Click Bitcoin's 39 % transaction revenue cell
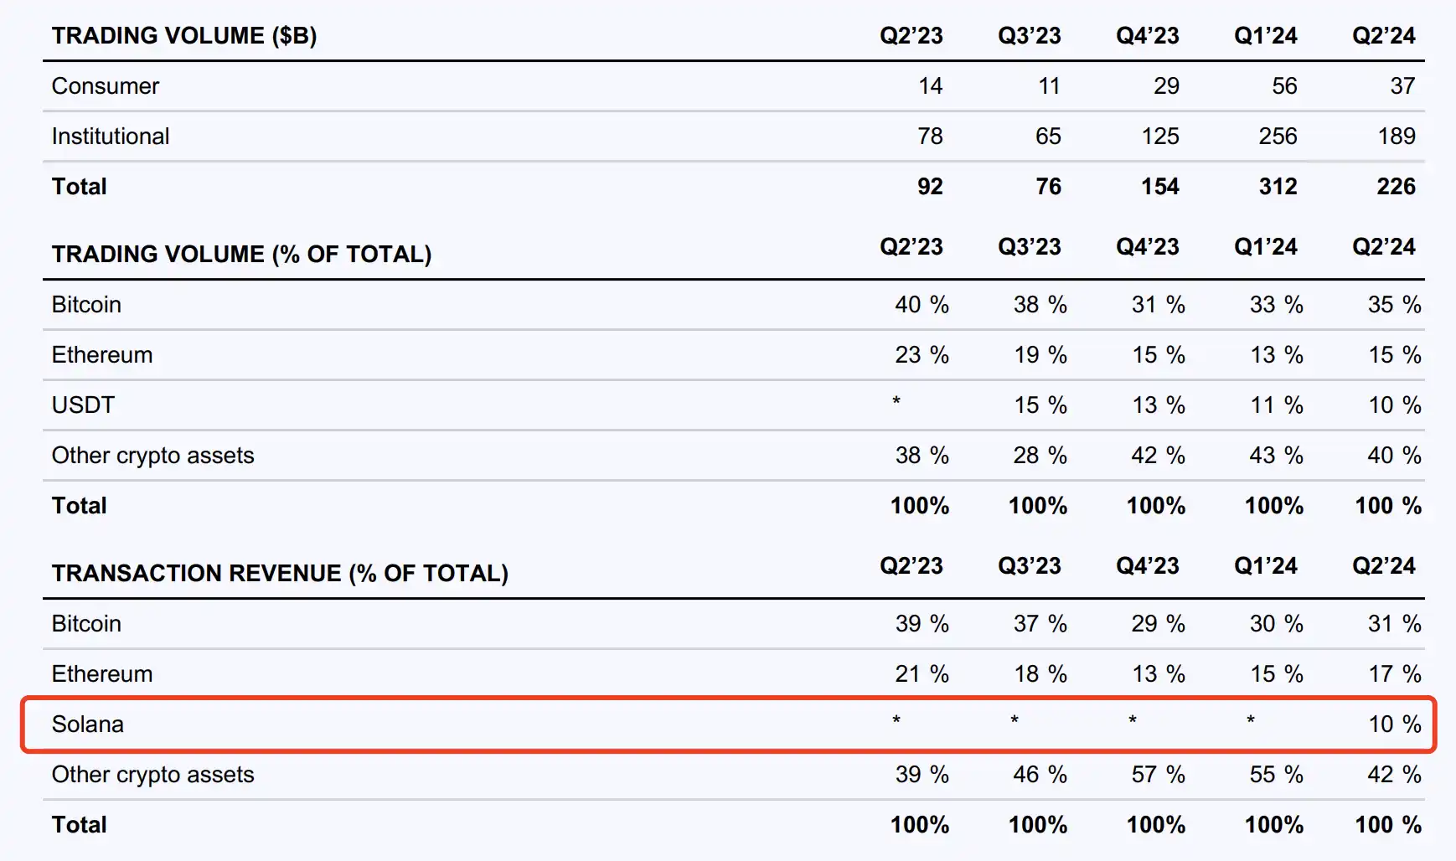The image size is (1456, 861). click(921, 624)
